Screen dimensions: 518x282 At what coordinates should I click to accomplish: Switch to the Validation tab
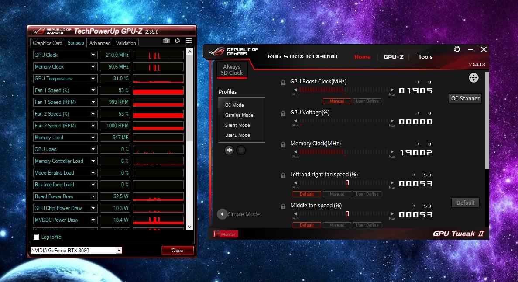point(126,43)
